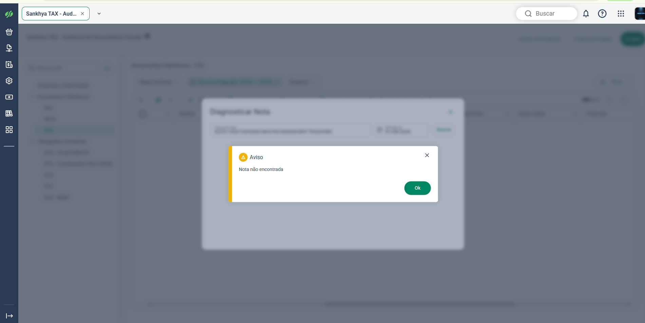Open the help question mark icon
Image resolution: width=645 pixels, height=323 pixels.
602,14
